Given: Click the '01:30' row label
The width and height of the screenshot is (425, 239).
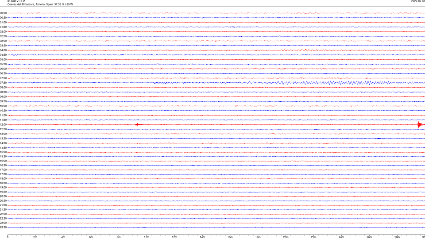Looking at the screenshot, I should click(3, 27).
